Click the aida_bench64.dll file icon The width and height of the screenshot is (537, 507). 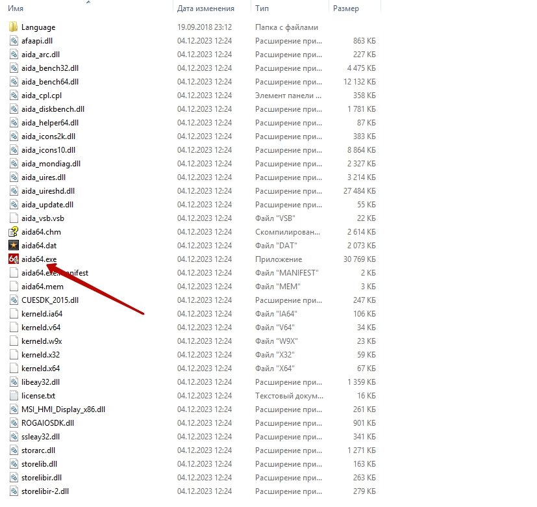[x=14, y=82]
